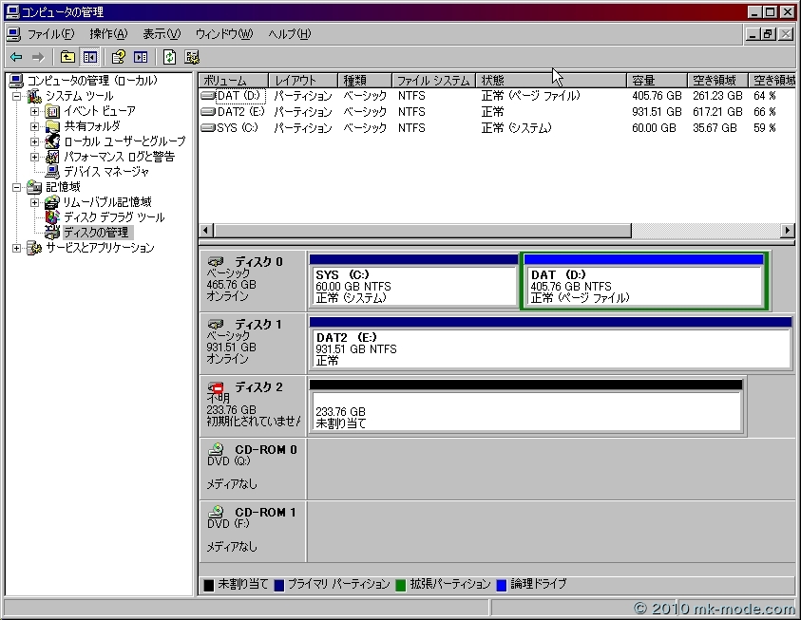Click the Up One Level toolbar icon
The height and width of the screenshot is (620, 801).
click(67, 57)
